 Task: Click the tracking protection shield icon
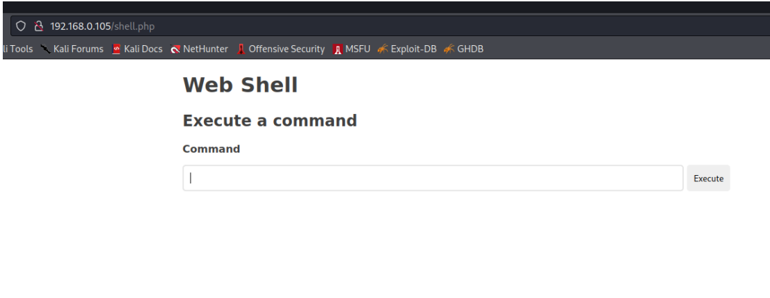pyautogui.click(x=21, y=26)
